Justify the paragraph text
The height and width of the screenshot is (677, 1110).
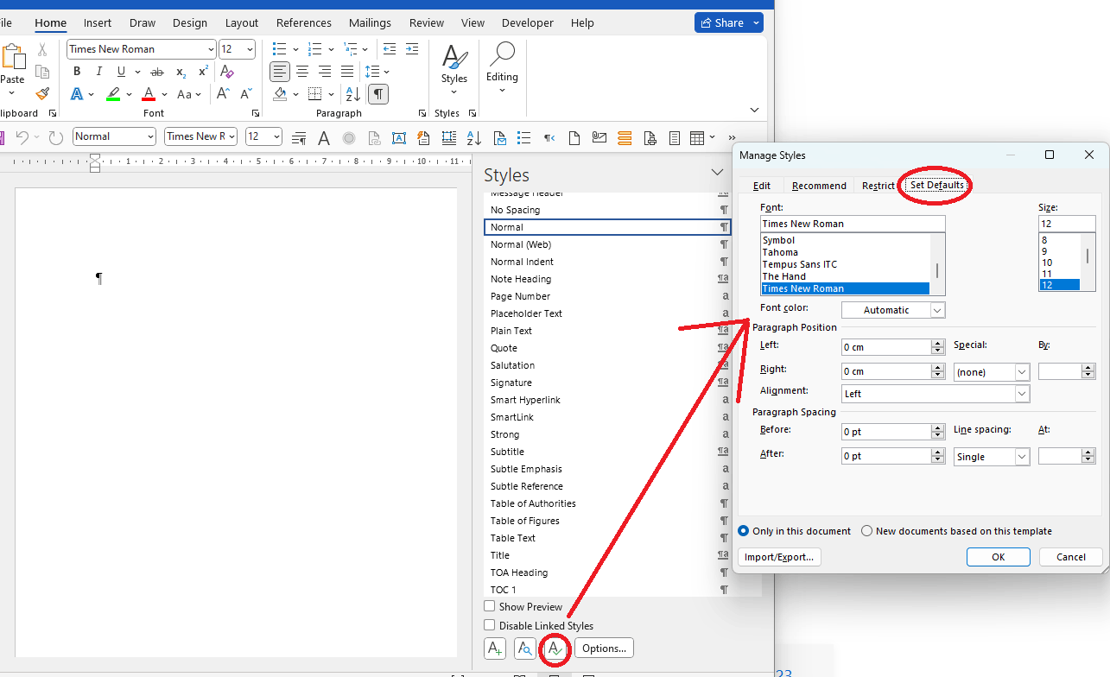(x=347, y=72)
